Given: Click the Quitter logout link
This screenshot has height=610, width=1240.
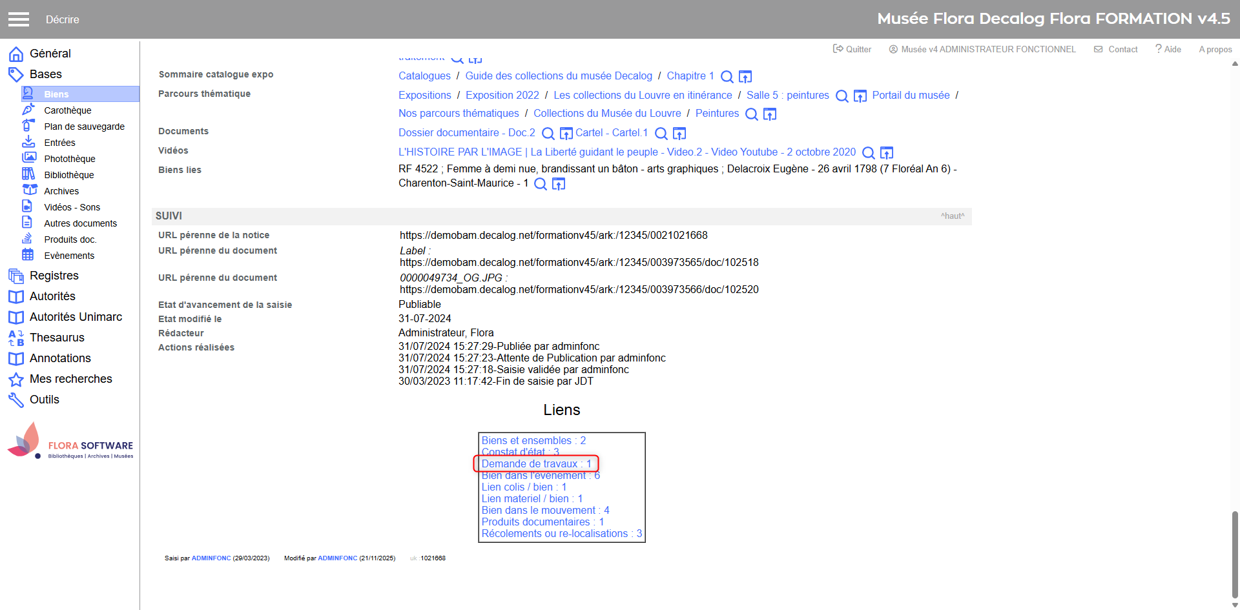Looking at the screenshot, I should click(x=852, y=49).
